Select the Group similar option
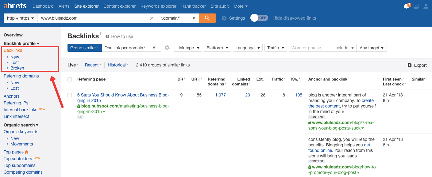The width and height of the screenshot is (432, 177). coord(84,48)
